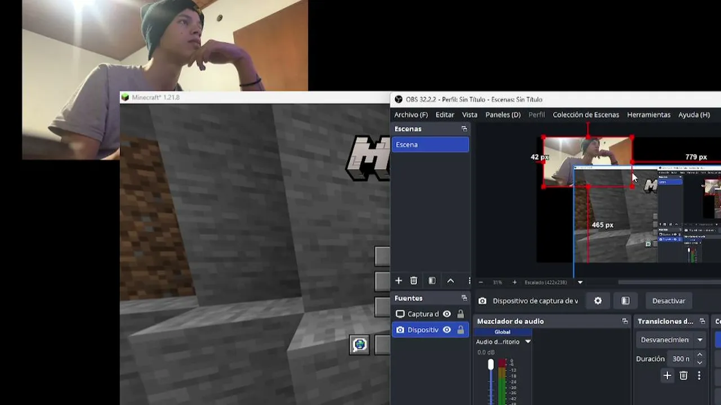Click the "Mezclador de audio" panel title
This screenshot has height=405, width=721.
510,321
